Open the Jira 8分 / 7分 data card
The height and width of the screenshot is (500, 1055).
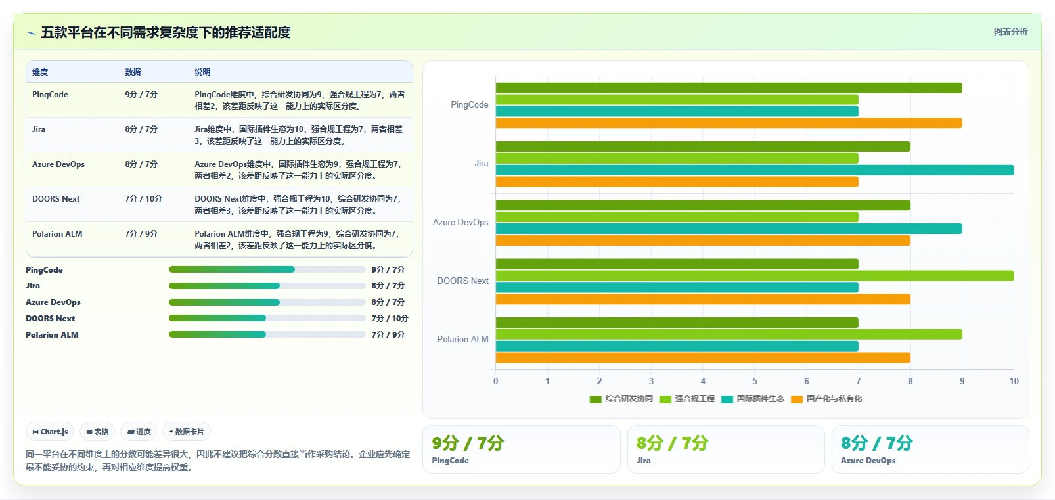(x=726, y=449)
